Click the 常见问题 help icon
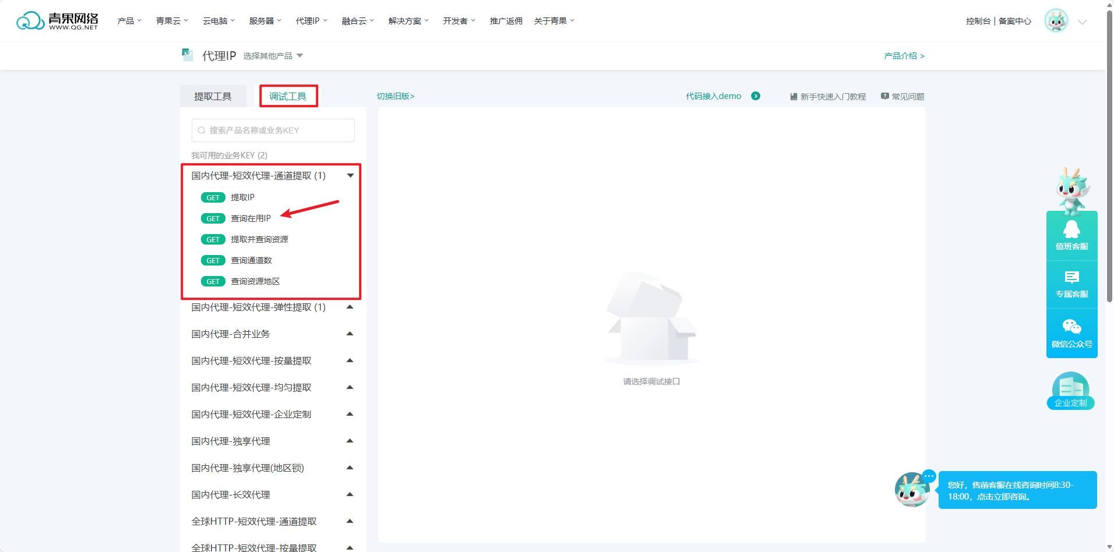 885,96
